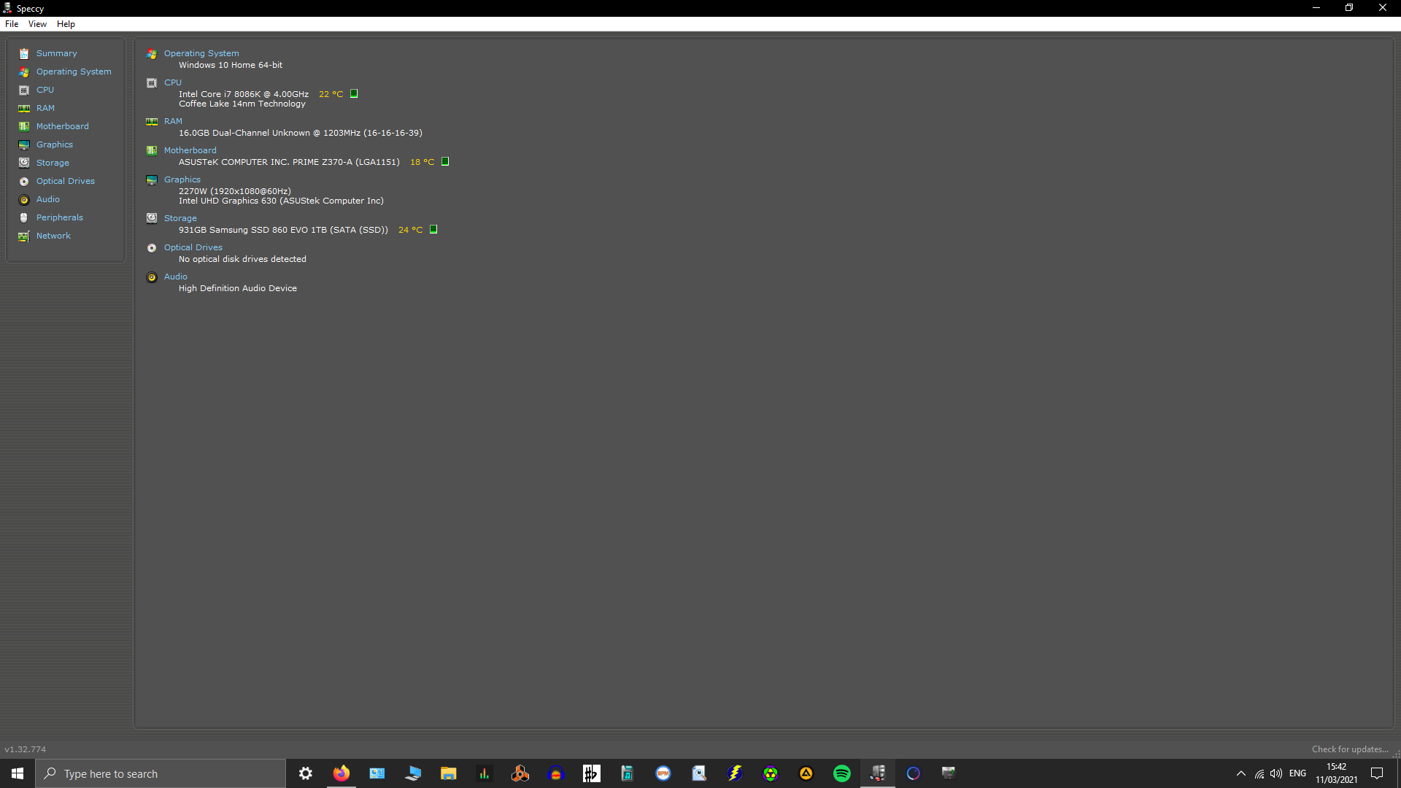Open the Motherboard sidebar section
This screenshot has height=788, width=1401.
63,126
